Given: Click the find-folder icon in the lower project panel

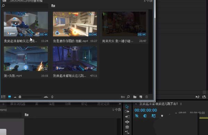Looking at the screenshot, I should (27, 115).
